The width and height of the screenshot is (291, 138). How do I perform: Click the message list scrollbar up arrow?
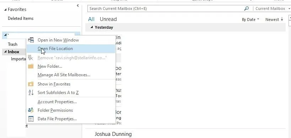click(x=290, y=17)
